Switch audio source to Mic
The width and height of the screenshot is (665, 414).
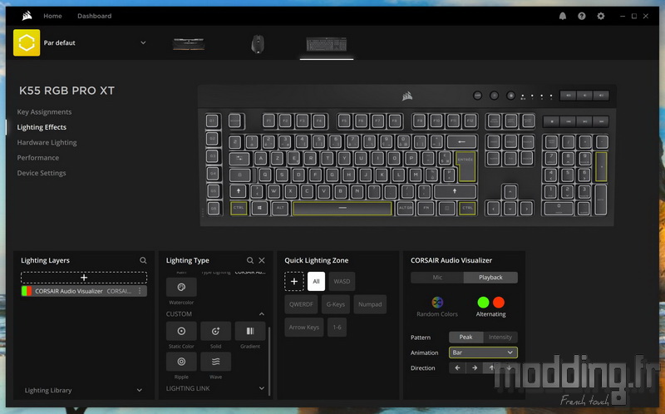(x=437, y=278)
